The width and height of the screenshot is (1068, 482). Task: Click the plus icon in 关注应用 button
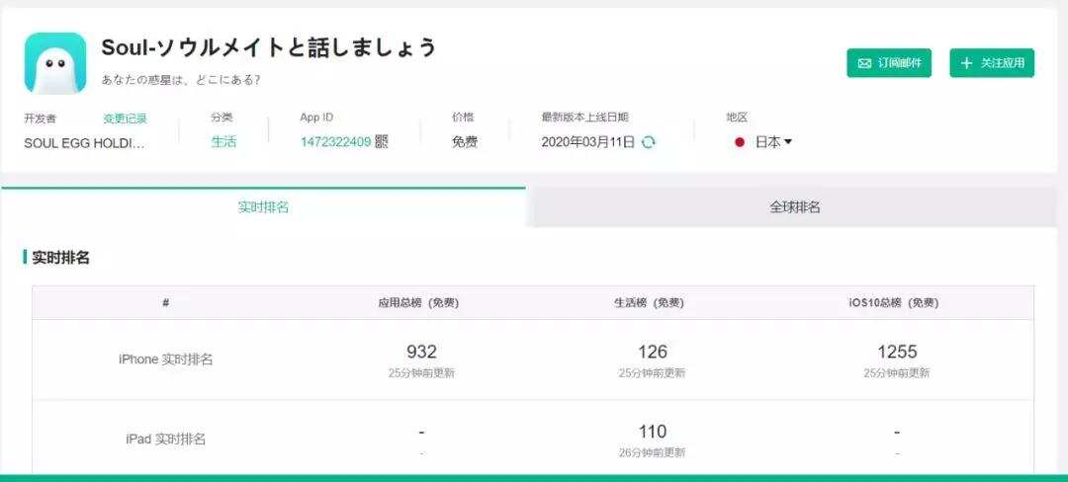pyautogui.click(x=966, y=63)
